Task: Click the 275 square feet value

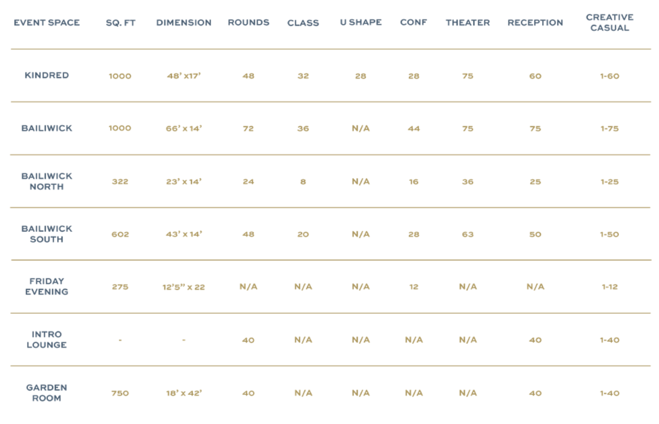Action: 120,287
